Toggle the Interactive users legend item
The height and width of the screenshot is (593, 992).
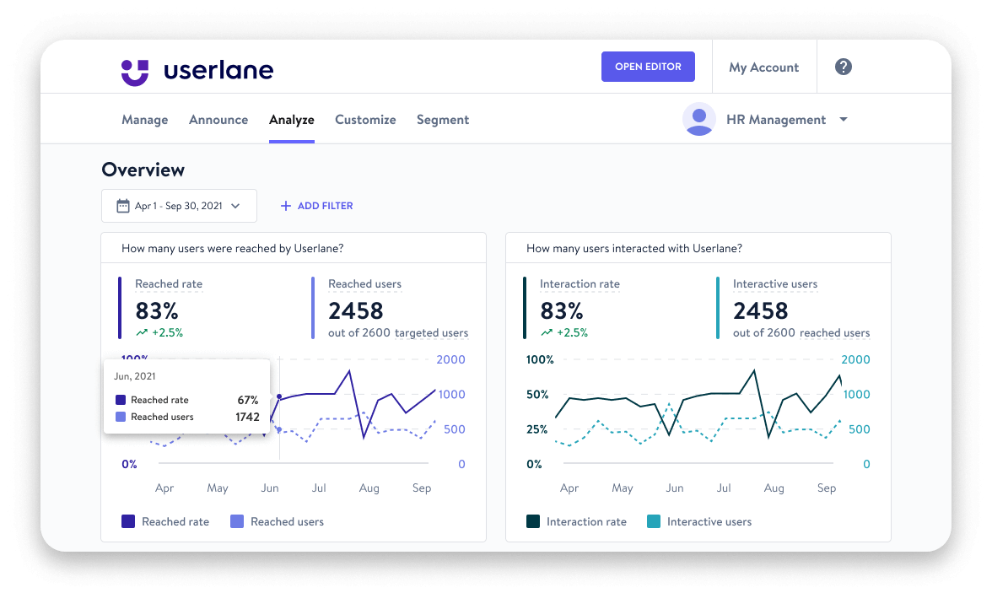[x=699, y=521]
